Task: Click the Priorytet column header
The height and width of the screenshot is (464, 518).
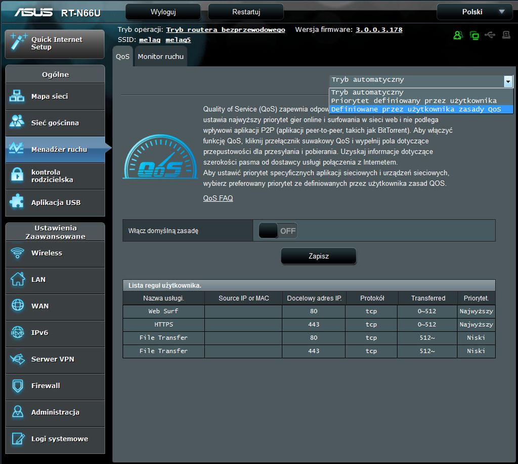Action: (x=476, y=298)
